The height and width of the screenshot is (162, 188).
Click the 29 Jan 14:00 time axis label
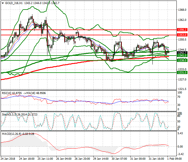tap(101, 159)
